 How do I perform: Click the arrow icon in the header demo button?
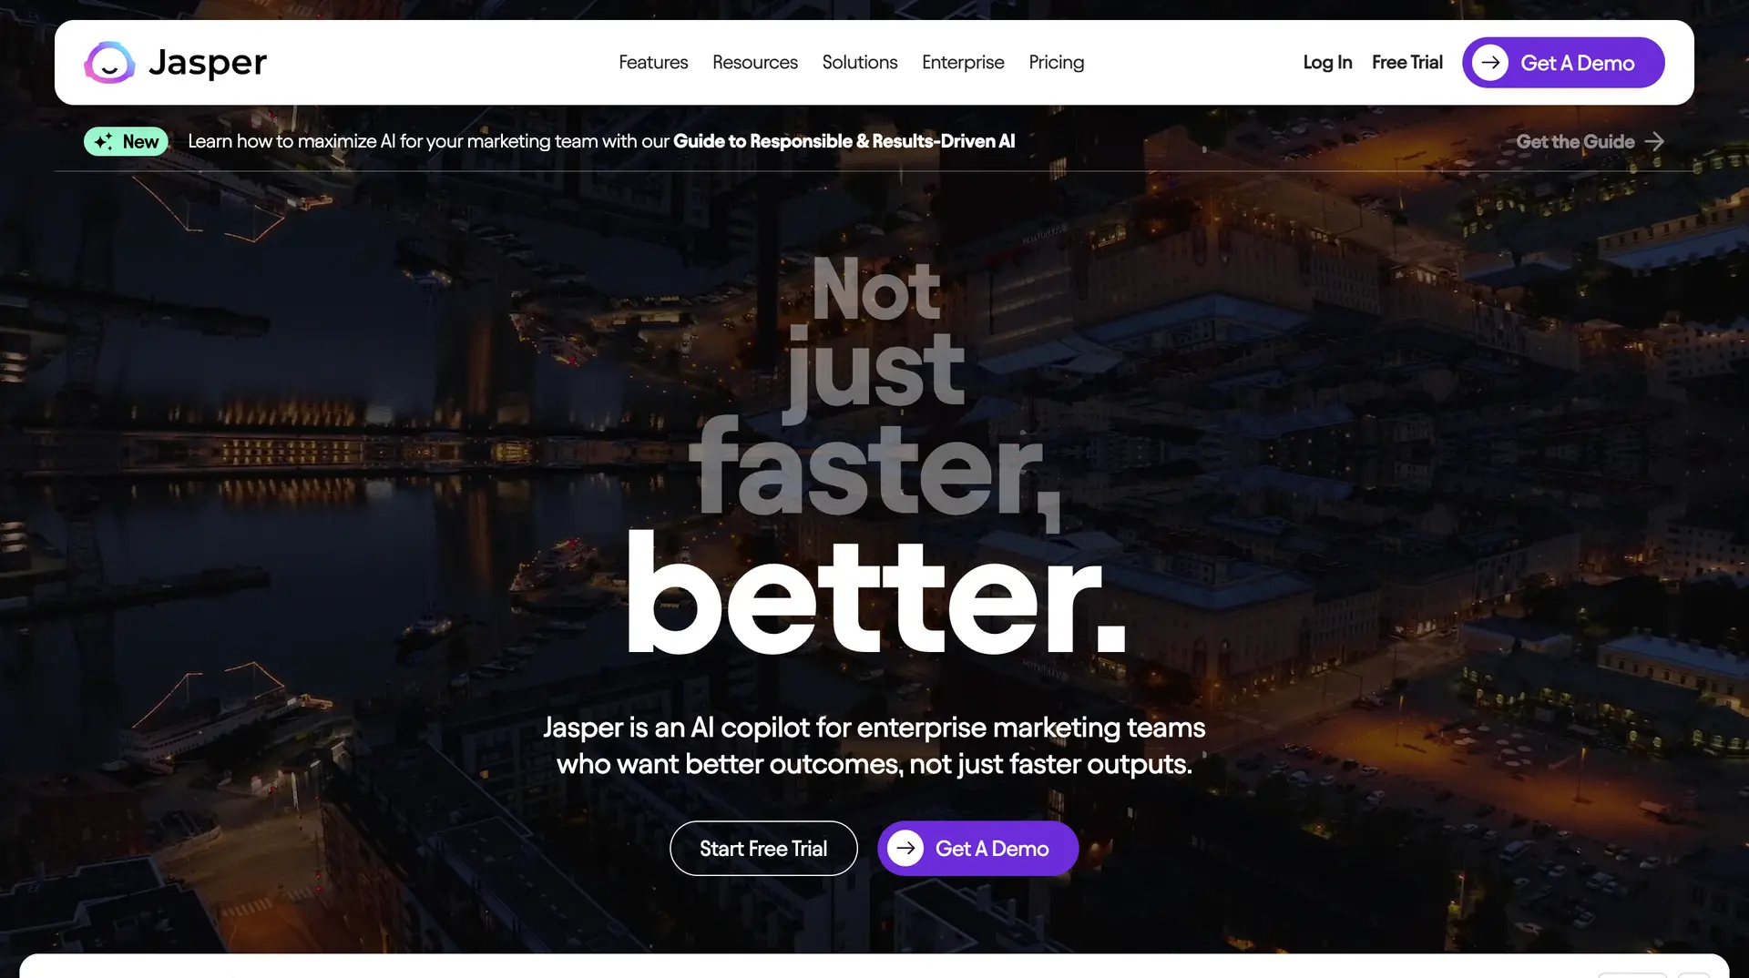[1490, 63]
